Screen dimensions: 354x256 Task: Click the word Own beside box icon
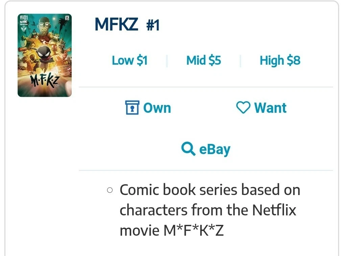pyautogui.click(x=157, y=108)
